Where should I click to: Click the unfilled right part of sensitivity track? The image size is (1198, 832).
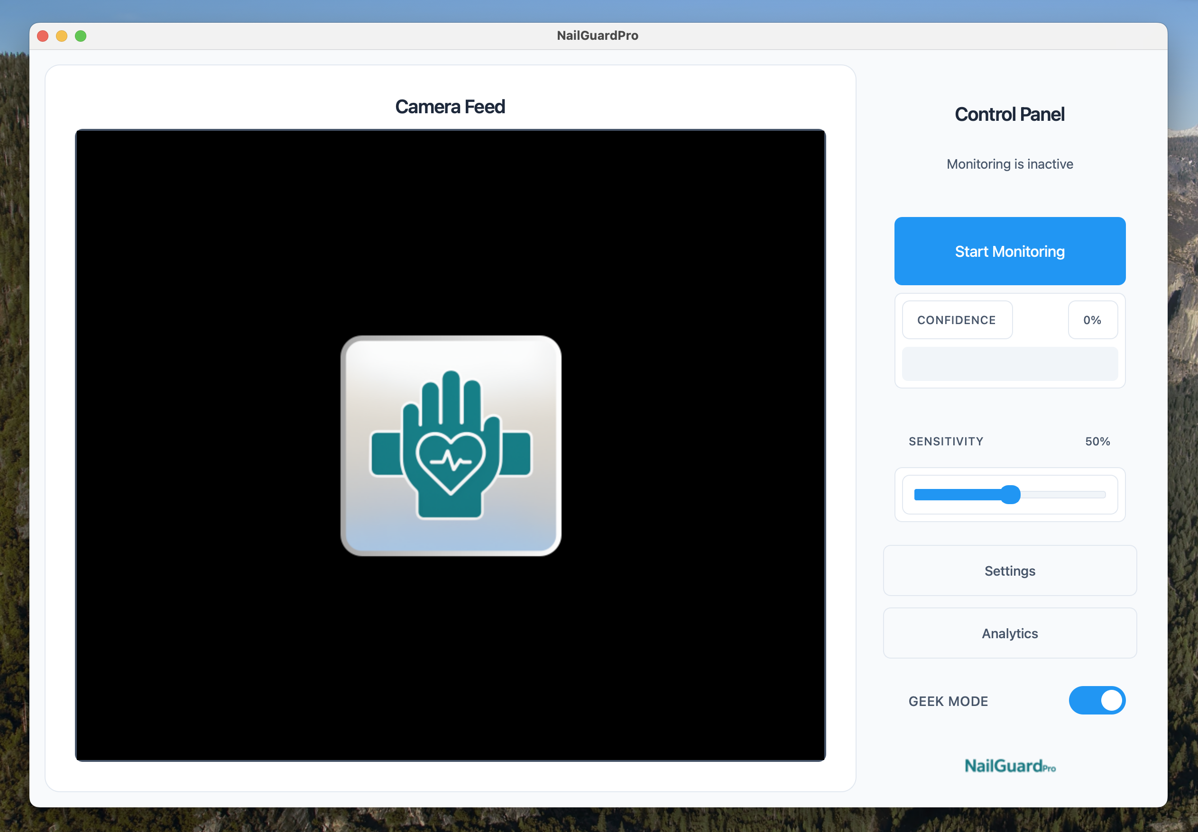[x=1064, y=495]
